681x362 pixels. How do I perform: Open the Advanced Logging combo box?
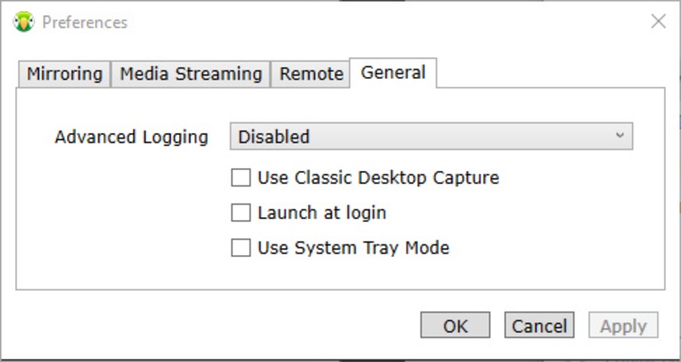(430, 137)
